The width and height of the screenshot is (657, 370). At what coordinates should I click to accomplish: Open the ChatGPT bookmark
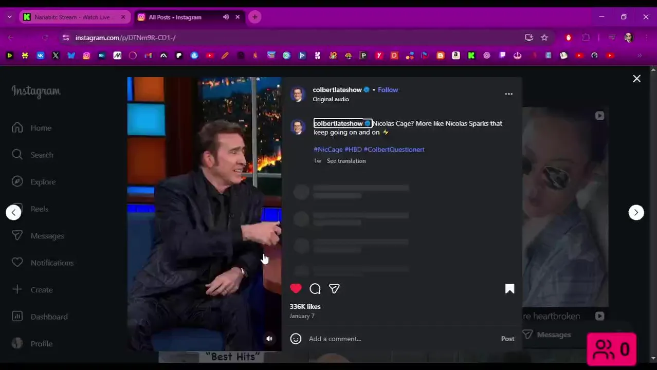(x=487, y=55)
